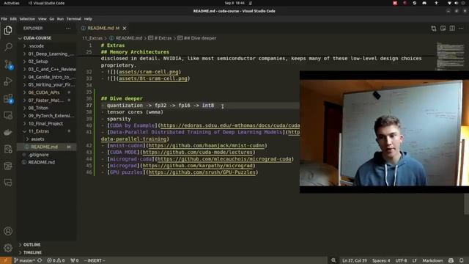Click the Copilot status icon
Image resolution: width=469 pixels, height=264 pixels.
(x=451, y=260)
